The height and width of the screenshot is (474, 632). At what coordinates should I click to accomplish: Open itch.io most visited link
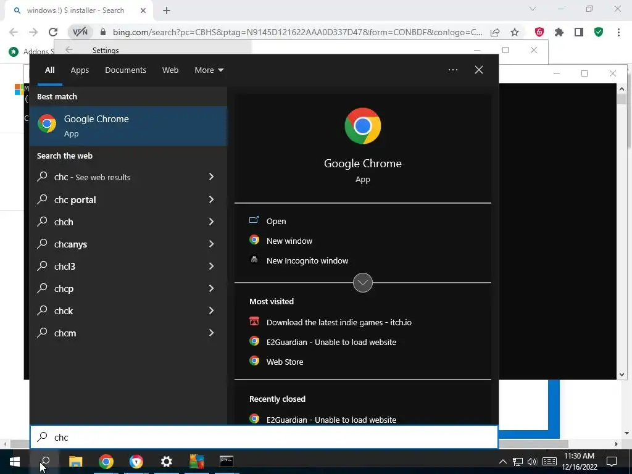click(x=339, y=322)
